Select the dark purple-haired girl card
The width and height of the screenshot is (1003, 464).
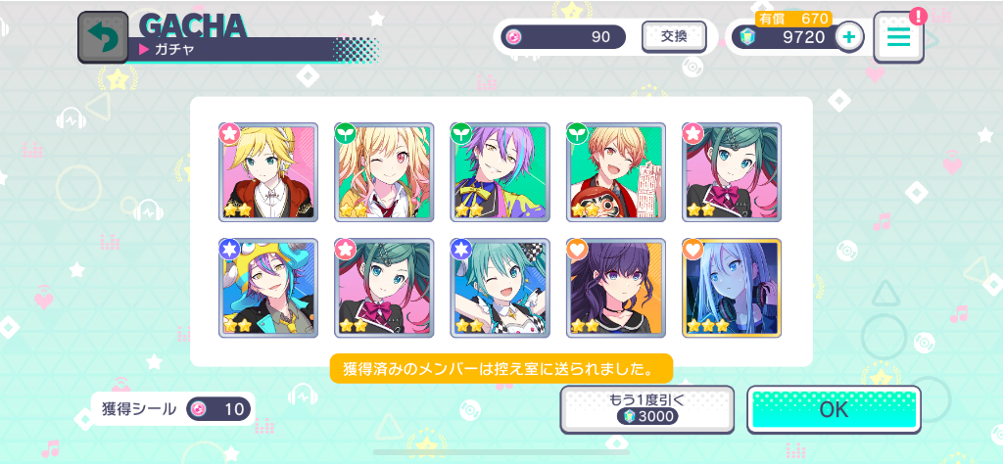(615, 288)
